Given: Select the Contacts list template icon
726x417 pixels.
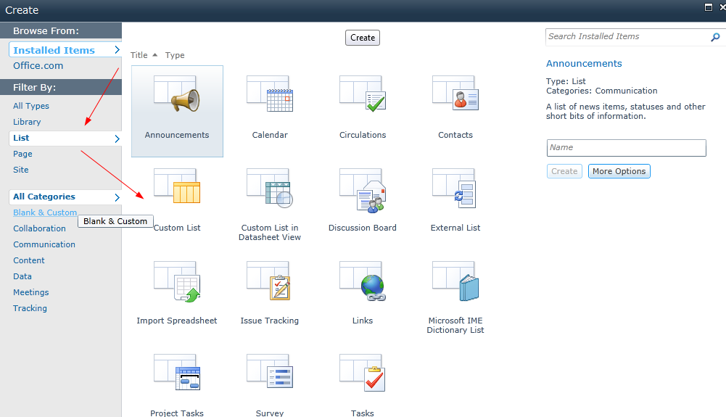Looking at the screenshot, I should [x=455, y=94].
